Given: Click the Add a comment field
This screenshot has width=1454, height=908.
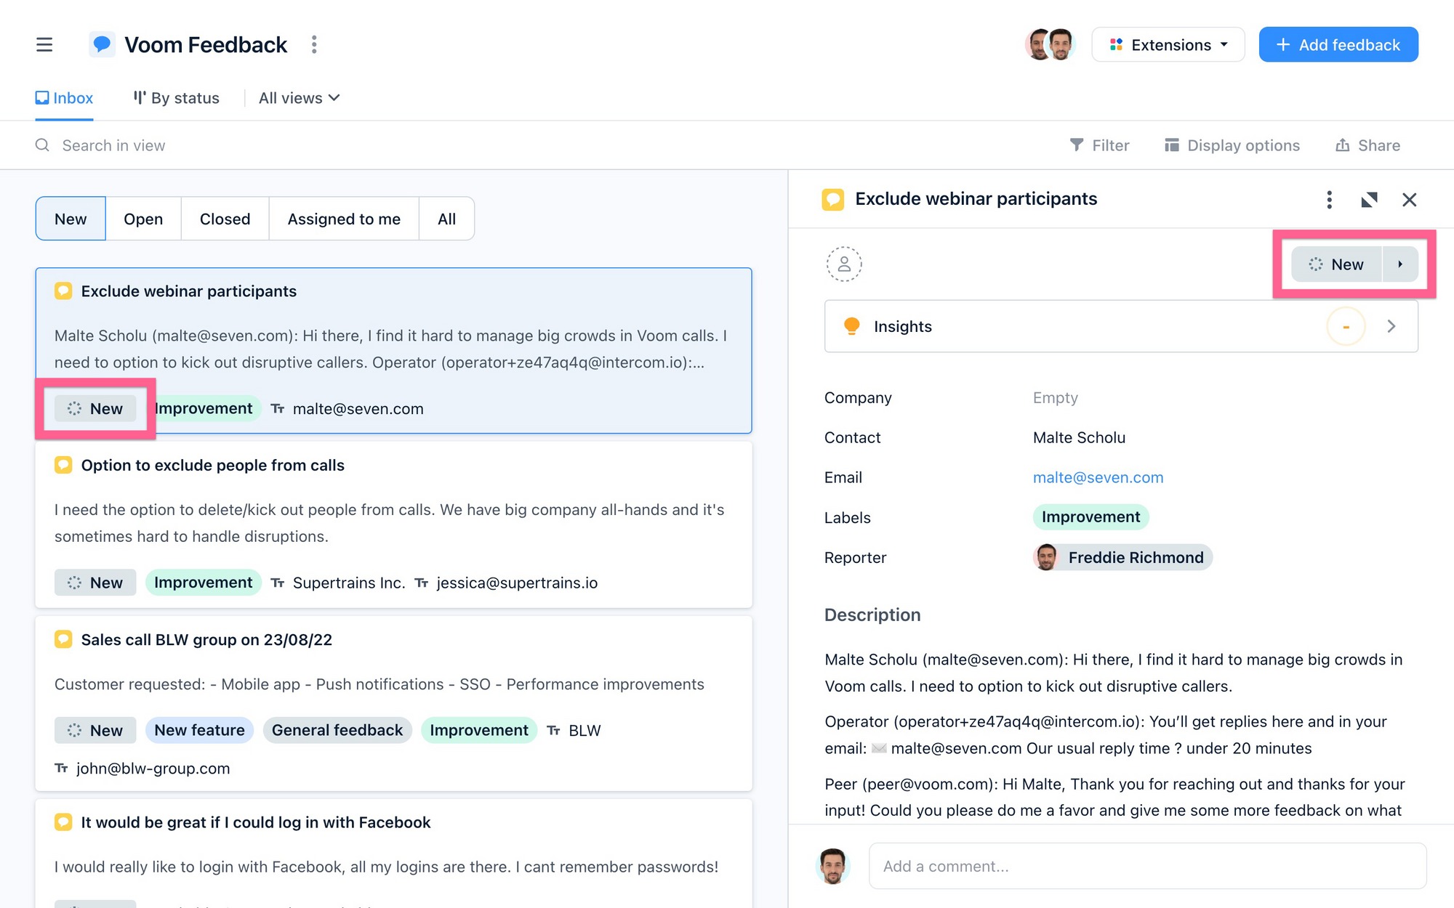Looking at the screenshot, I should pyautogui.click(x=1147, y=866).
